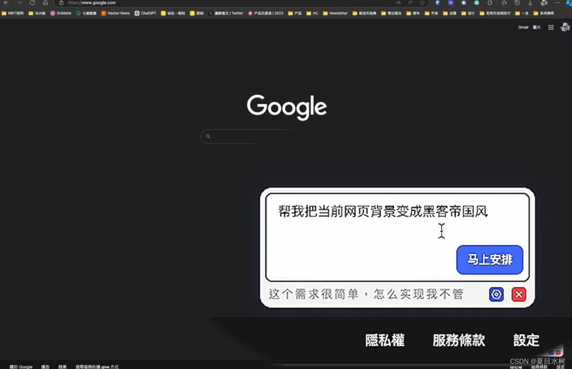Open the browser profile avatar in toolbar
This screenshot has height=369, width=572.
click(x=544, y=3)
